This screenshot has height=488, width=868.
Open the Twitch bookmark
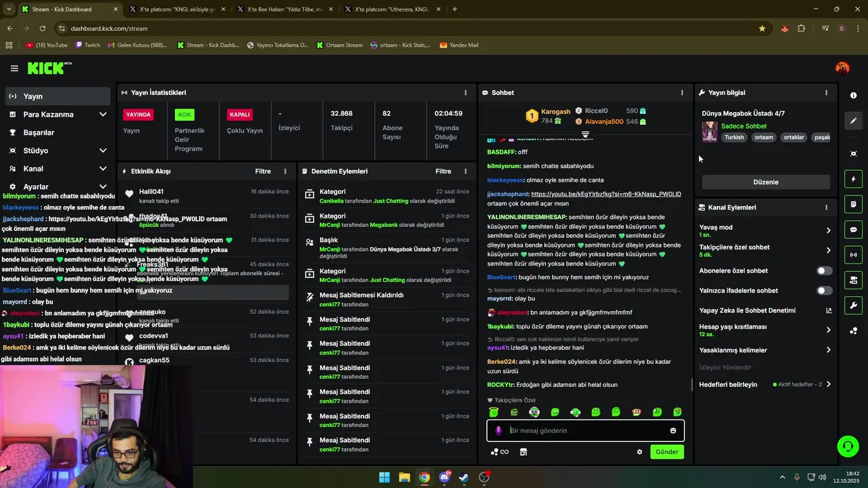tap(87, 45)
